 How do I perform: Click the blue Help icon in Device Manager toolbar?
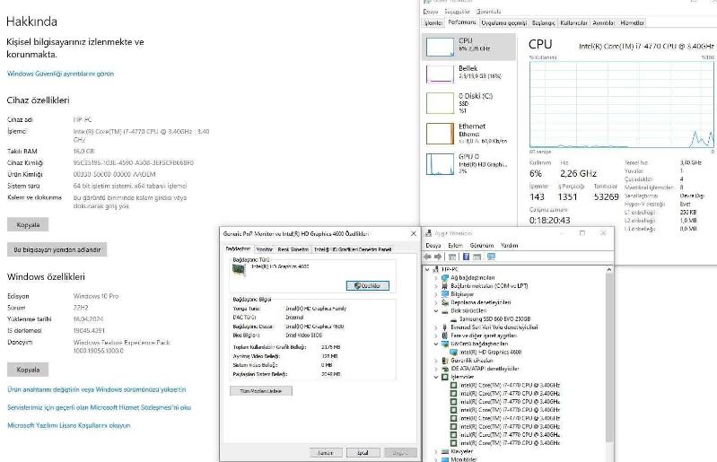coord(466,257)
